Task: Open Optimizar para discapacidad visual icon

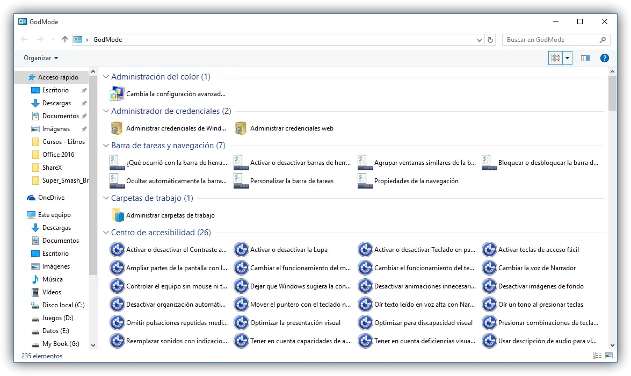Action: (x=365, y=322)
